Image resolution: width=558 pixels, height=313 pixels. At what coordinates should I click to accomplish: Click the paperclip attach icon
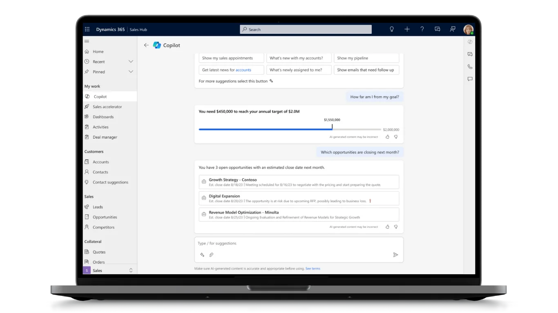[212, 255]
